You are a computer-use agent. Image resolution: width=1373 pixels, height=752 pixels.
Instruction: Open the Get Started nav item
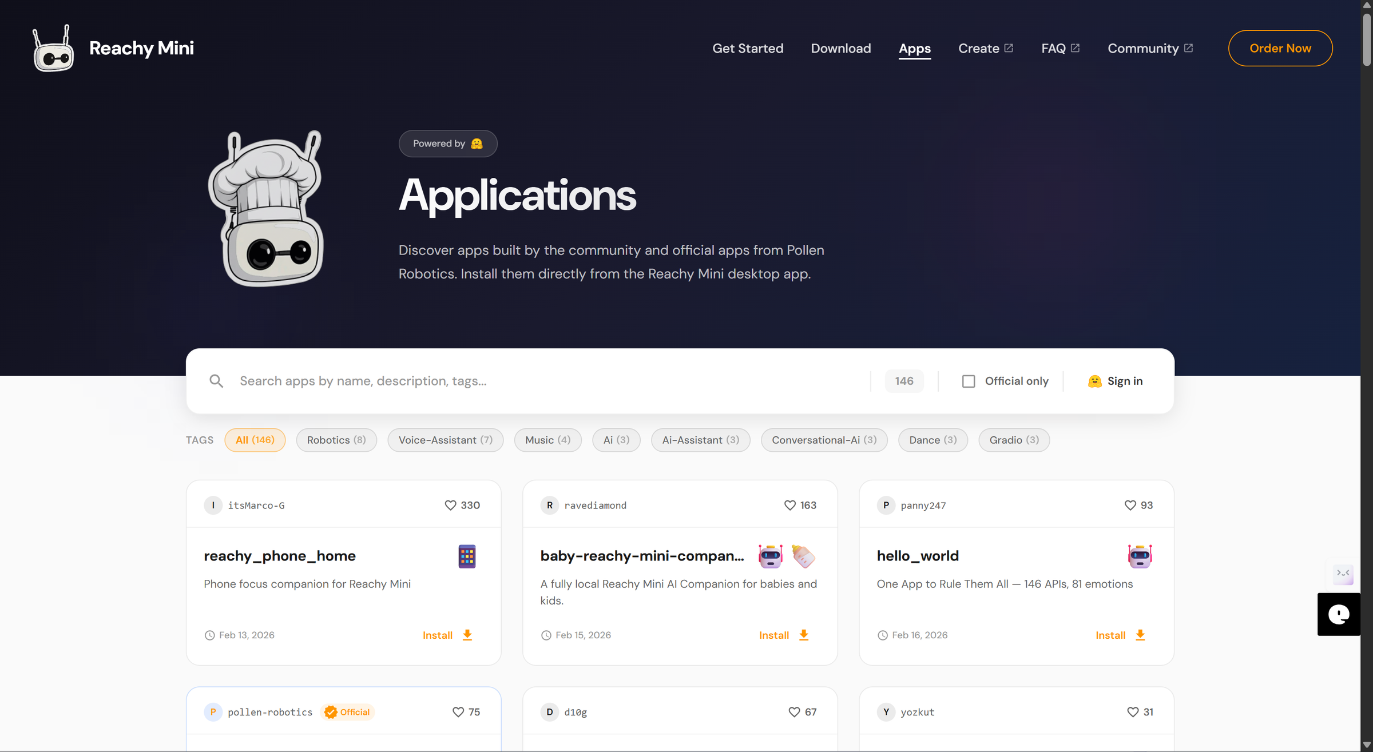748,49
